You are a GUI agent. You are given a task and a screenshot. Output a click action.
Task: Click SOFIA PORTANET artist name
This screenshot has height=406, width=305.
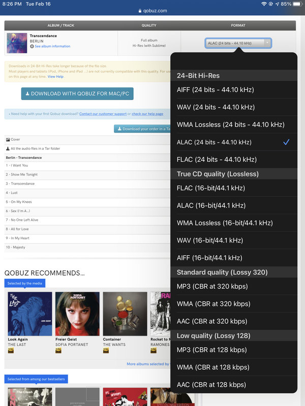point(72,345)
